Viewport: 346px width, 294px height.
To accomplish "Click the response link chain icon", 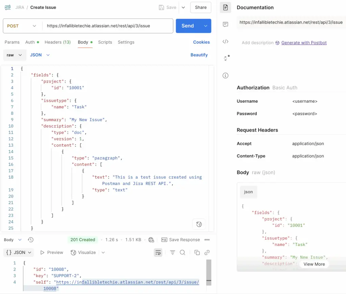I will (x=207, y=252).
